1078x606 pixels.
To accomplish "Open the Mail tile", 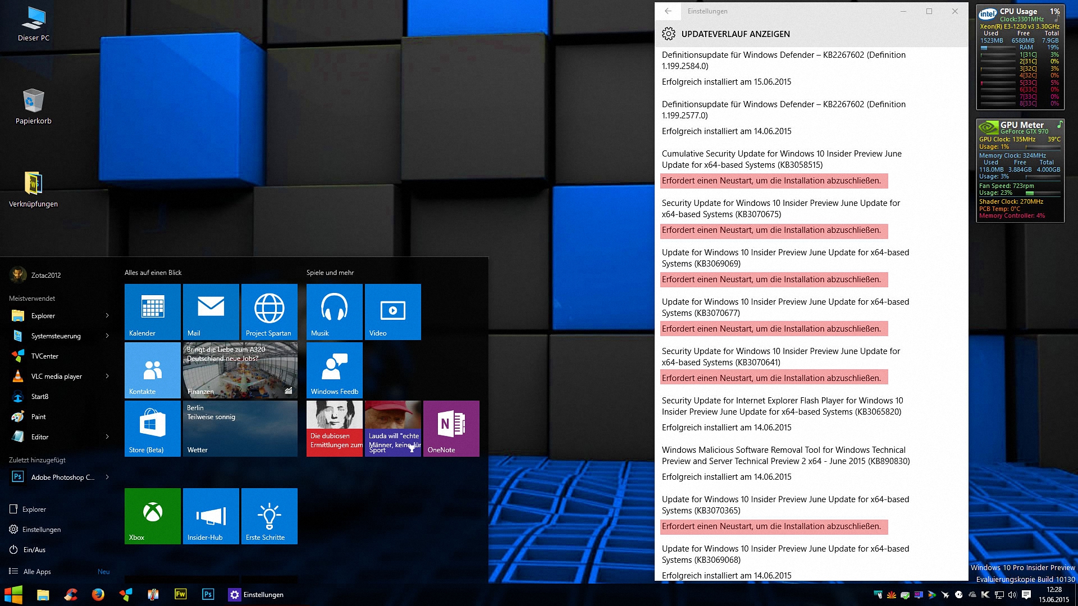I will click(211, 311).
